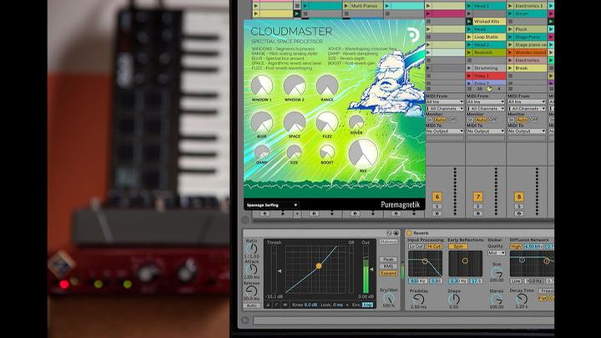Launch the Multi Pianos clip
601x338 pixels.
point(346,6)
